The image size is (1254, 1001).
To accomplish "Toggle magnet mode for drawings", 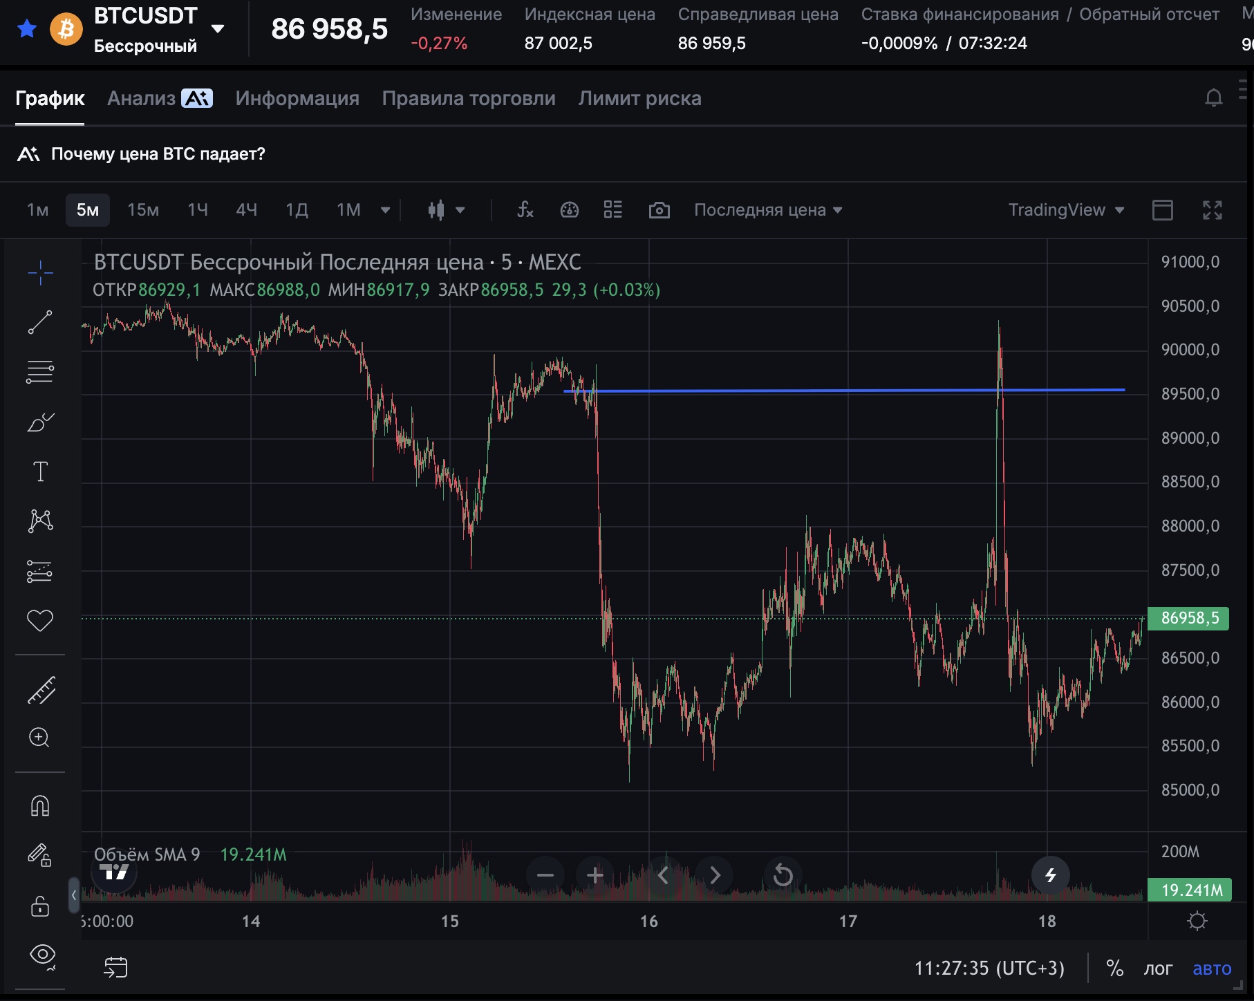I will pos(40,806).
